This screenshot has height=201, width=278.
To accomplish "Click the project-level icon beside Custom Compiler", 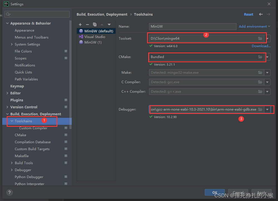I will (66, 128).
